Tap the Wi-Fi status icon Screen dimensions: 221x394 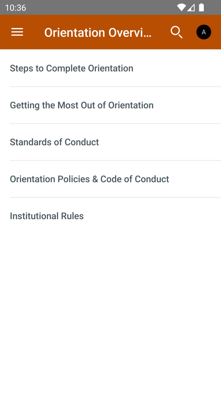click(x=181, y=7)
